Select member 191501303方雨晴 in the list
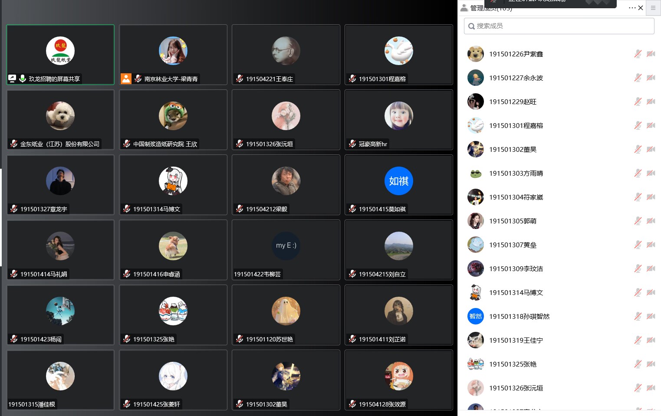The height and width of the screenshot is (416, 661). coord(559,173)
